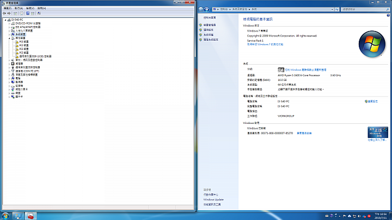Open the Windows Start orb
392x220 pixels.
click(5, 216)
